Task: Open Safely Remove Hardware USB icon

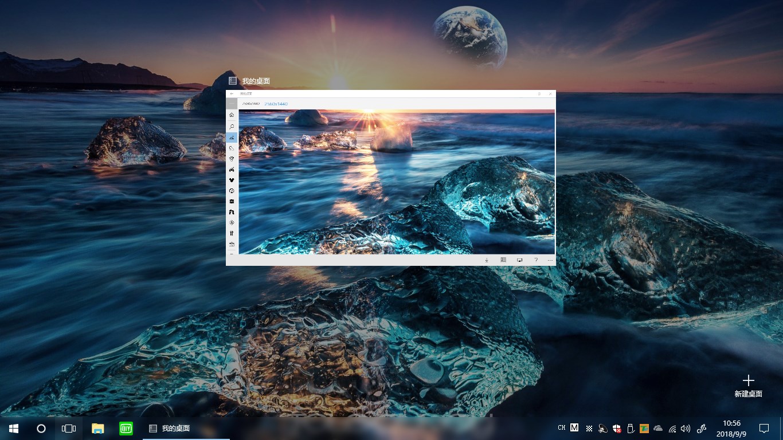Action: (631, 428)
